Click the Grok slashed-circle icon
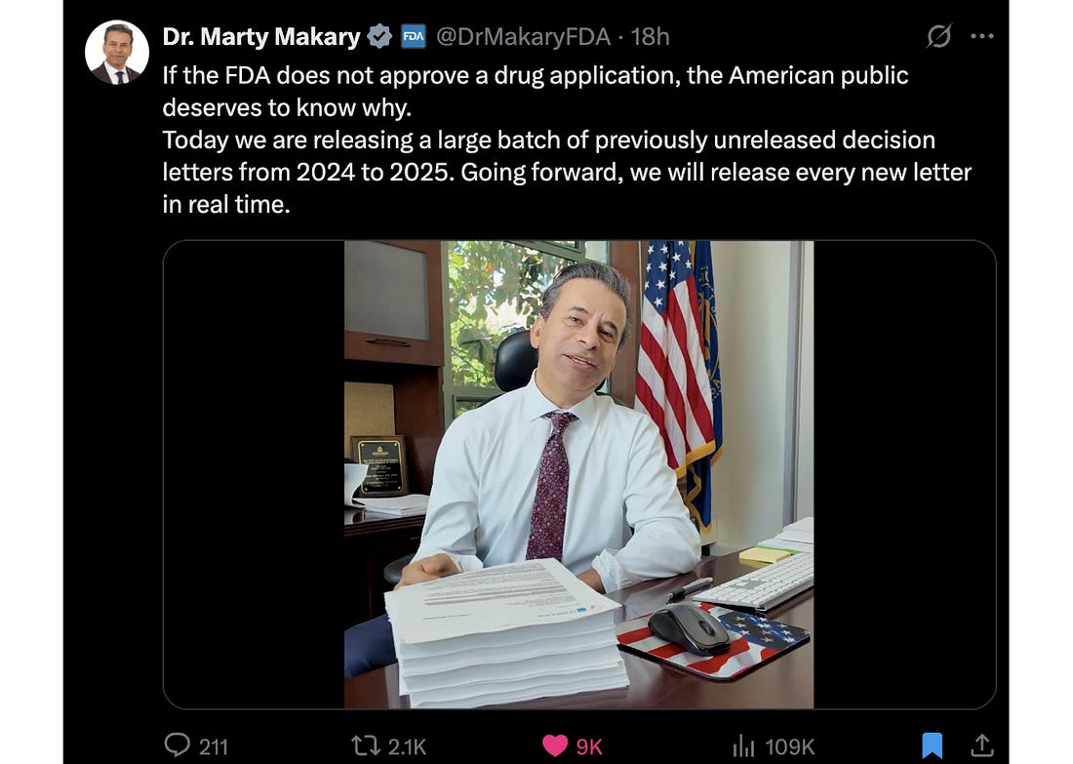This screenshot has height=764, width=1073. point(938,37)
